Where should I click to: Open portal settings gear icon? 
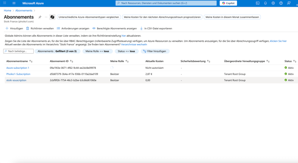tap(273, 3)
